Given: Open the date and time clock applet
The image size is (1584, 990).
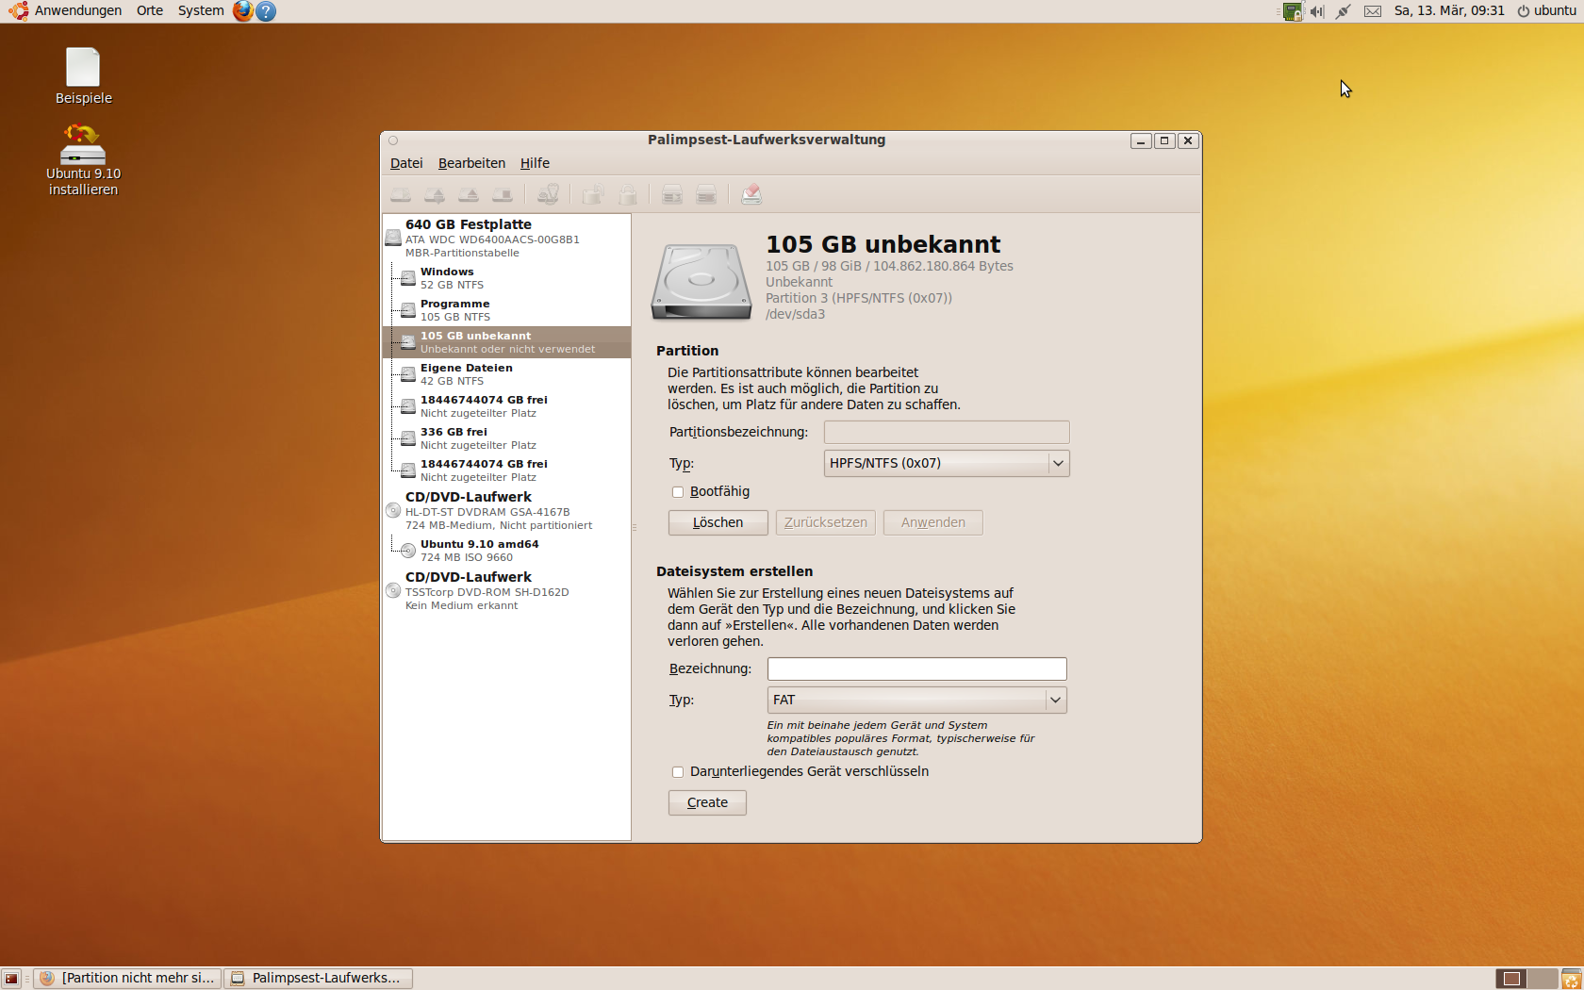Looking at the screenshot, I should coord(1449,11).
